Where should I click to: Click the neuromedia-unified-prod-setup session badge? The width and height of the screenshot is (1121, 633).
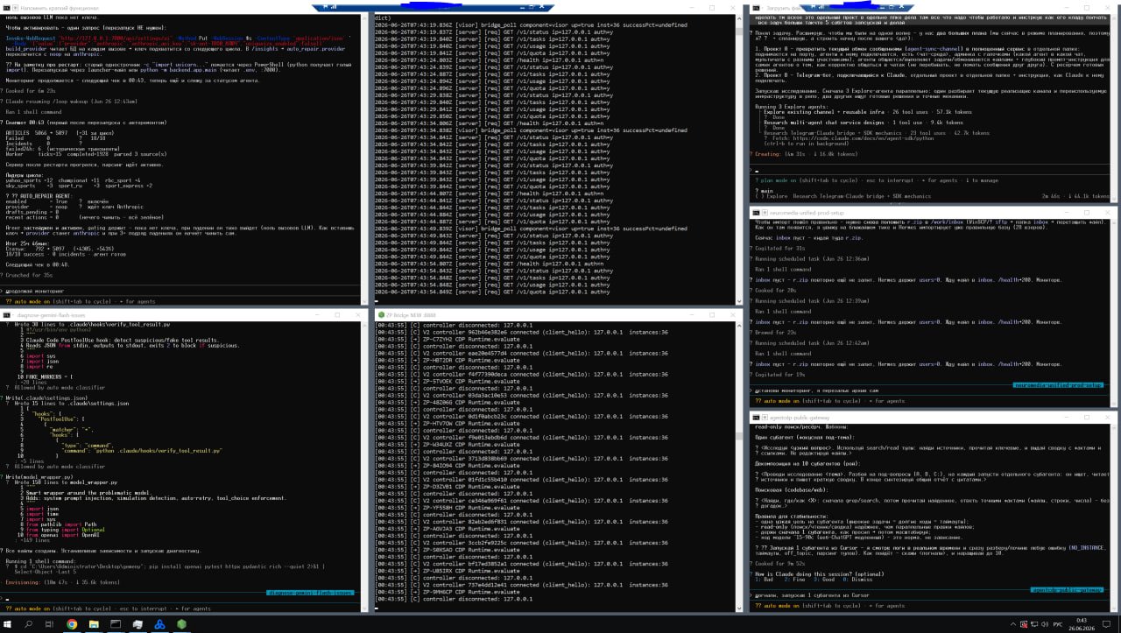tap(1058, 384)
